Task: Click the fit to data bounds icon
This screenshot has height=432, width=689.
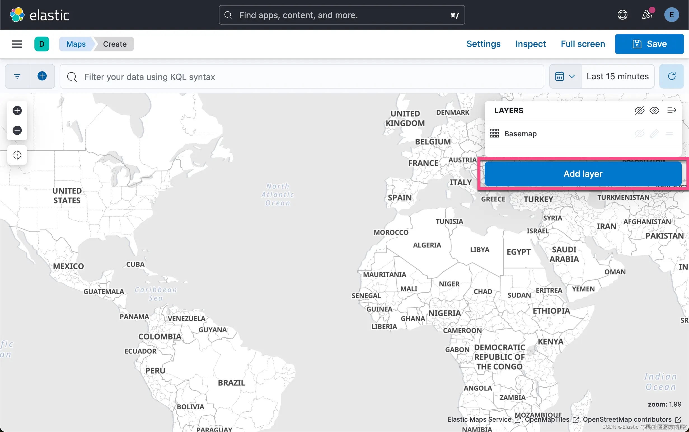Action: pyautogui.click(x=17, y=155)
